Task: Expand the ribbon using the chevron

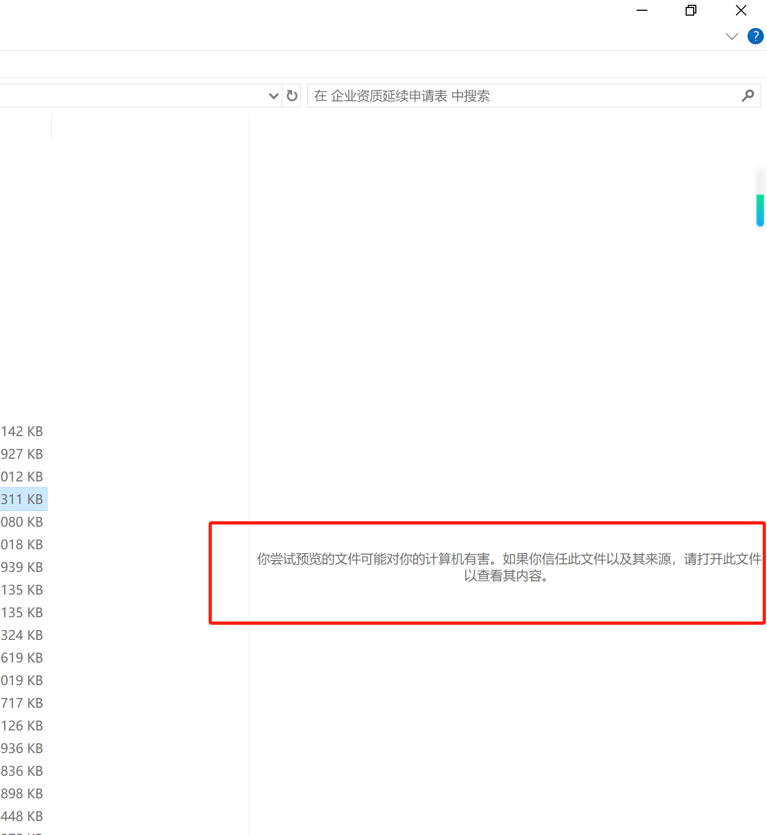Action: 731,36
